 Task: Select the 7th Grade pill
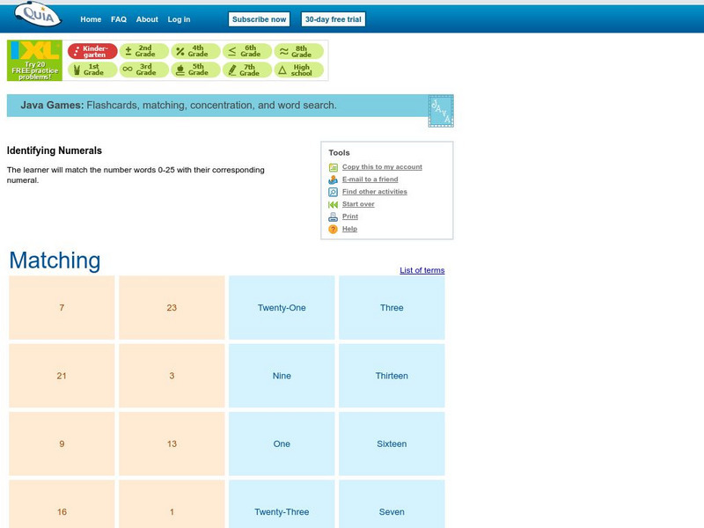coord(247,70)
